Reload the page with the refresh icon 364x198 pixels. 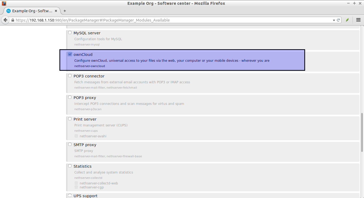(338, 20)
